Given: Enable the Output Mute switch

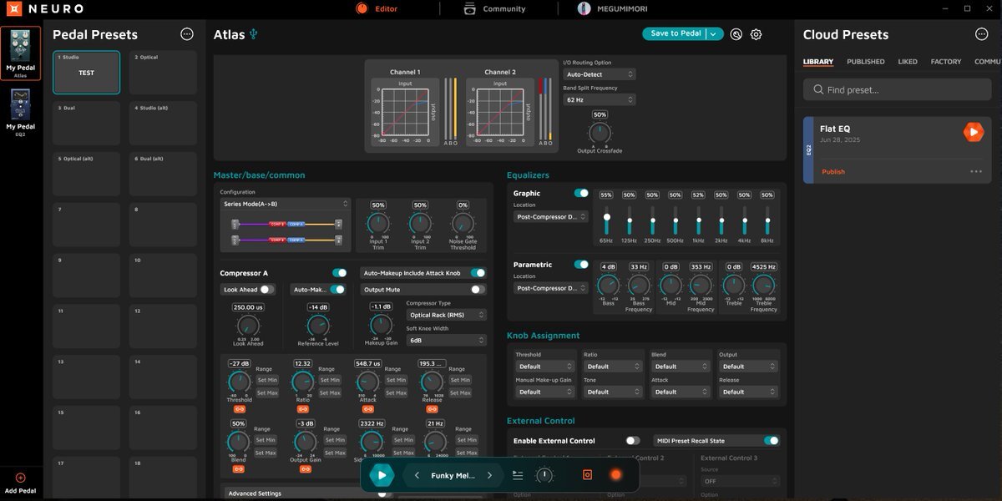Looking at the screenshot, I should click(478, 290).
